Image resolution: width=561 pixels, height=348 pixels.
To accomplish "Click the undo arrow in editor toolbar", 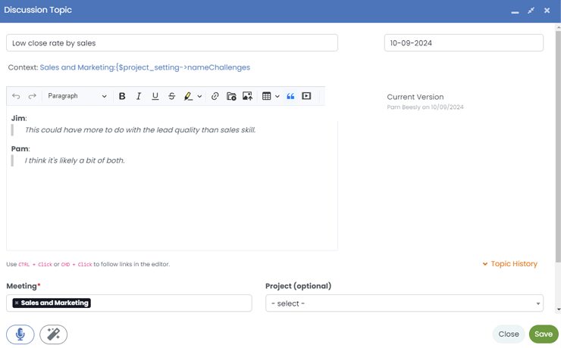I will point(17,96).
